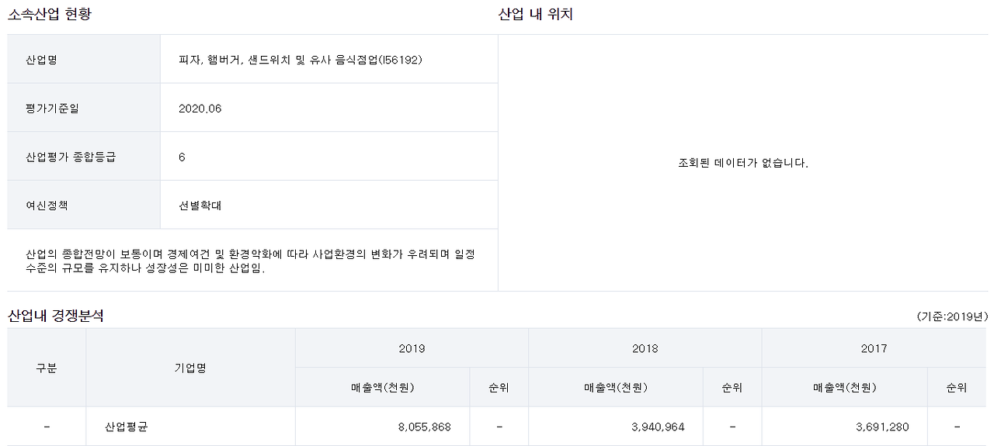
Task: Click the overall grade value 6
Action: [182, 157]
